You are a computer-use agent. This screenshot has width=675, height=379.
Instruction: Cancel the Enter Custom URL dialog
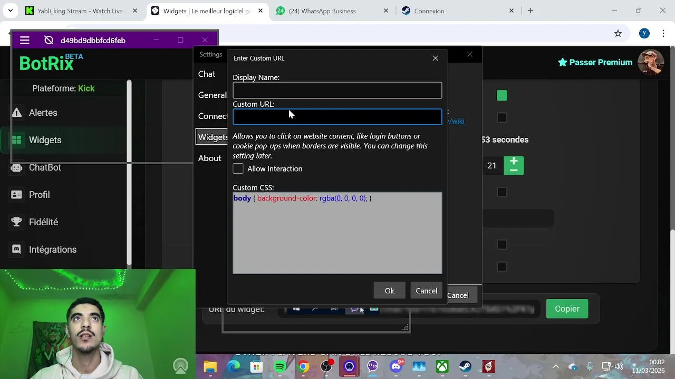(426, 291)
